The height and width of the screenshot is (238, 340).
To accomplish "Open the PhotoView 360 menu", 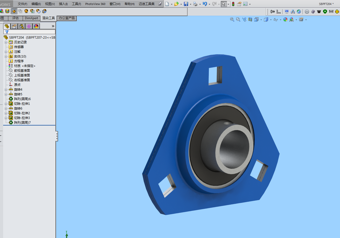I will (x=95, y=4).
